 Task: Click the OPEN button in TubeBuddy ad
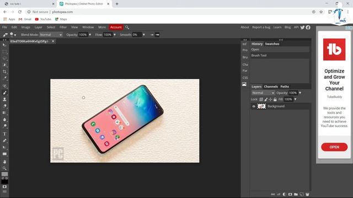[334, 147]
